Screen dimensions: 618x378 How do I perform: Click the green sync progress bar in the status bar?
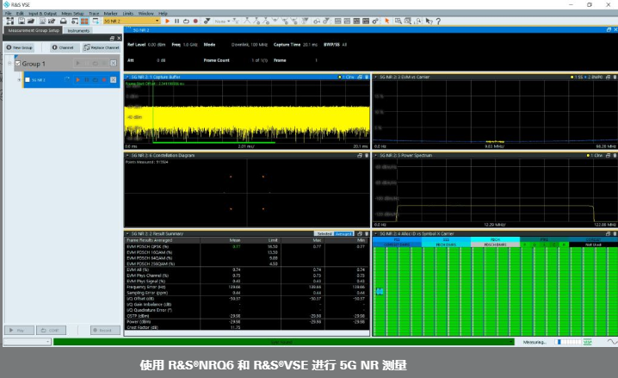pos(284,342)
